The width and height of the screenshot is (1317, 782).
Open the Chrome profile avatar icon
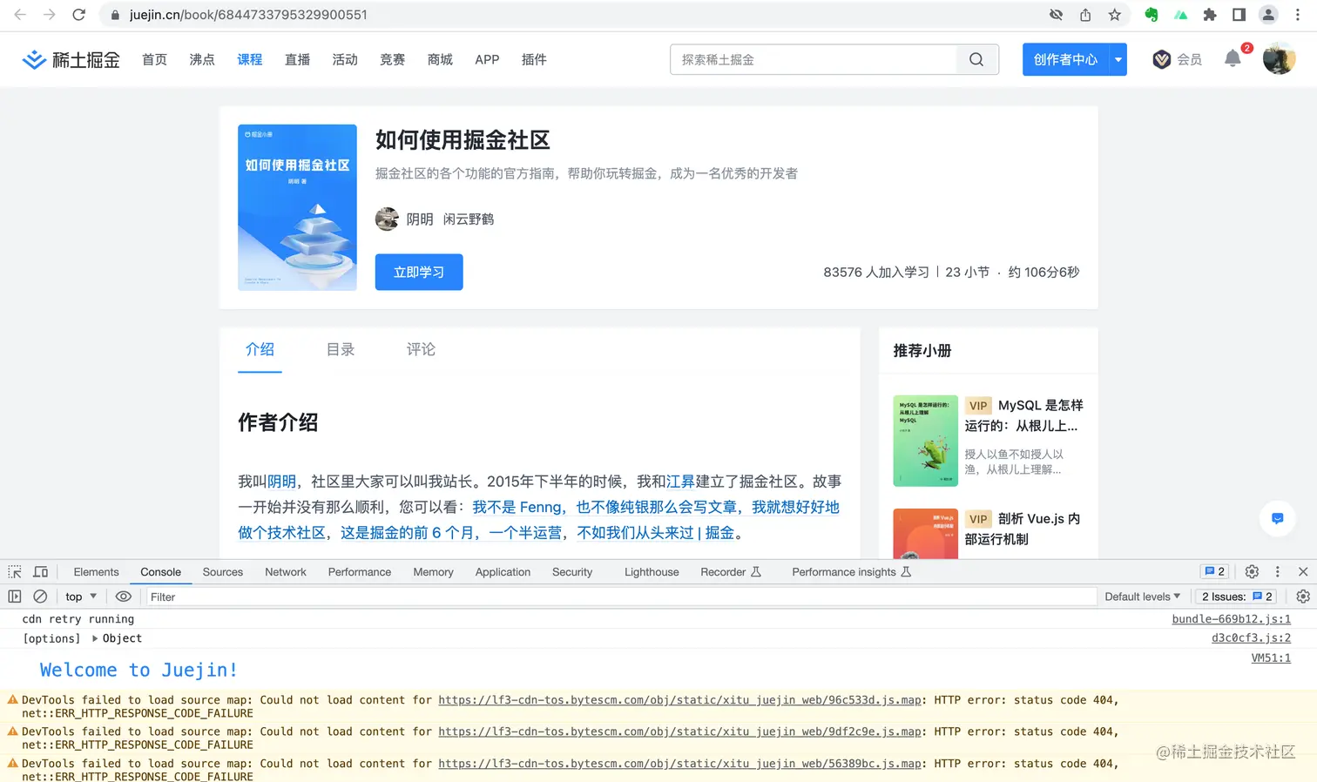(1268, 15)
